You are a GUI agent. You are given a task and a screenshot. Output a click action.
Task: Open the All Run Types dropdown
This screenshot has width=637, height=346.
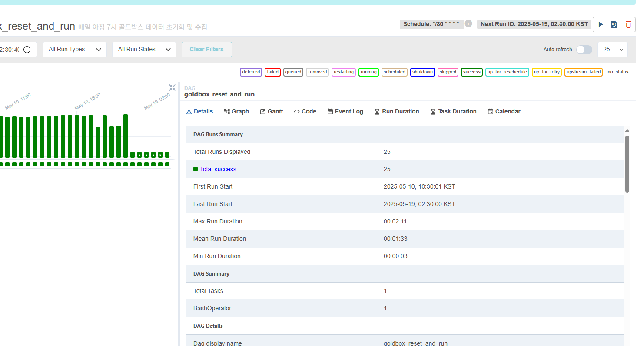(75, 50)
